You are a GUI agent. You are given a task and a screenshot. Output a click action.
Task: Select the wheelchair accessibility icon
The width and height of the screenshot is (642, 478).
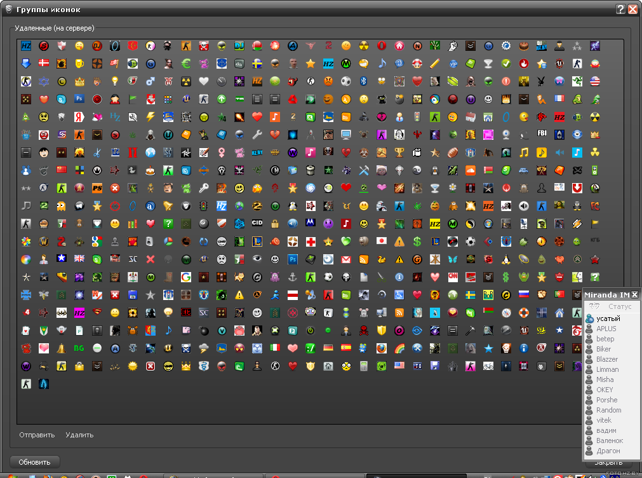tap(399, 295)
